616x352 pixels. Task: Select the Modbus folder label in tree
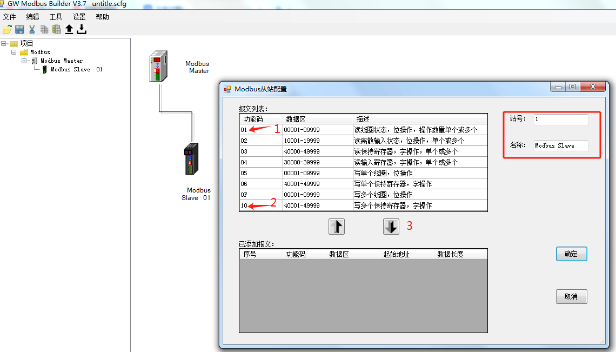pos(40,52)
